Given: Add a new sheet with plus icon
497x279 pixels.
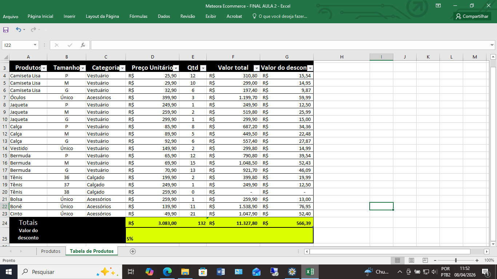Looking at the screenshot, I should pos(133,251).
